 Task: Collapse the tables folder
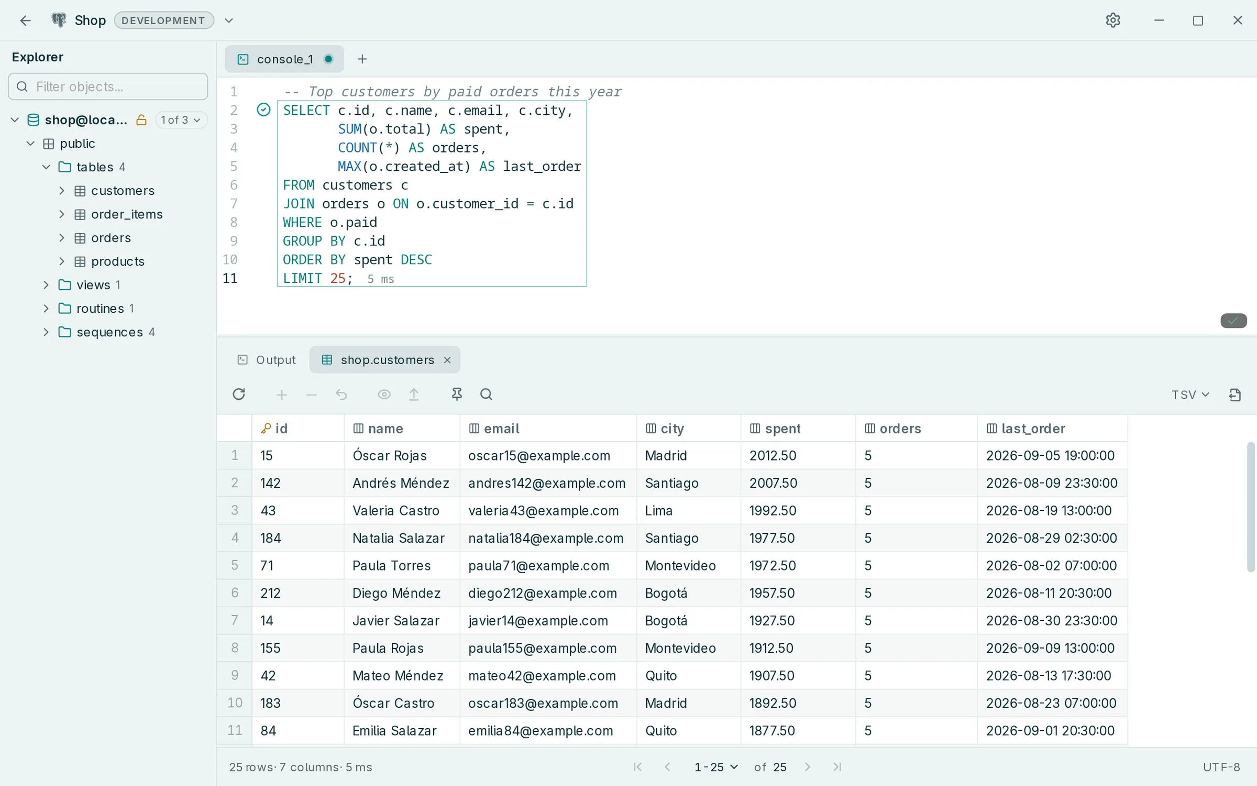pos(46,167)
